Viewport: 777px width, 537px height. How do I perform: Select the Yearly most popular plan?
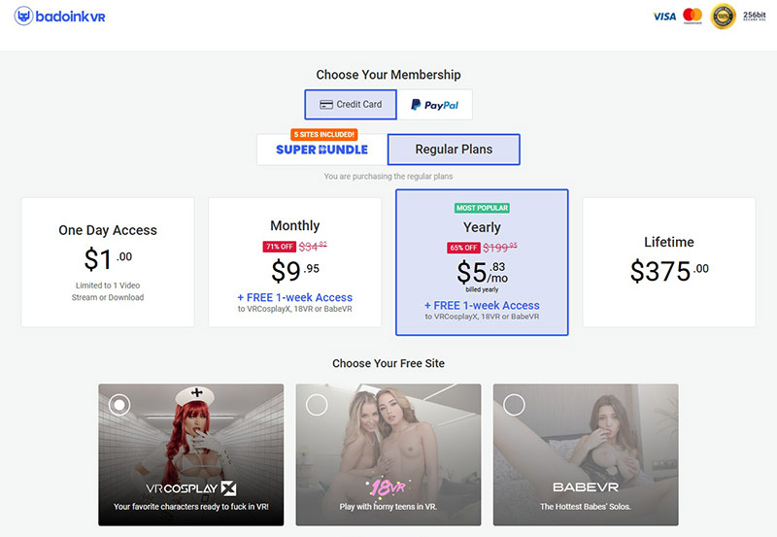pyautogui.click(x=482, y=262)
